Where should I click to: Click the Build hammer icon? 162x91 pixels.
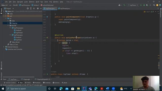pos(124,5)
